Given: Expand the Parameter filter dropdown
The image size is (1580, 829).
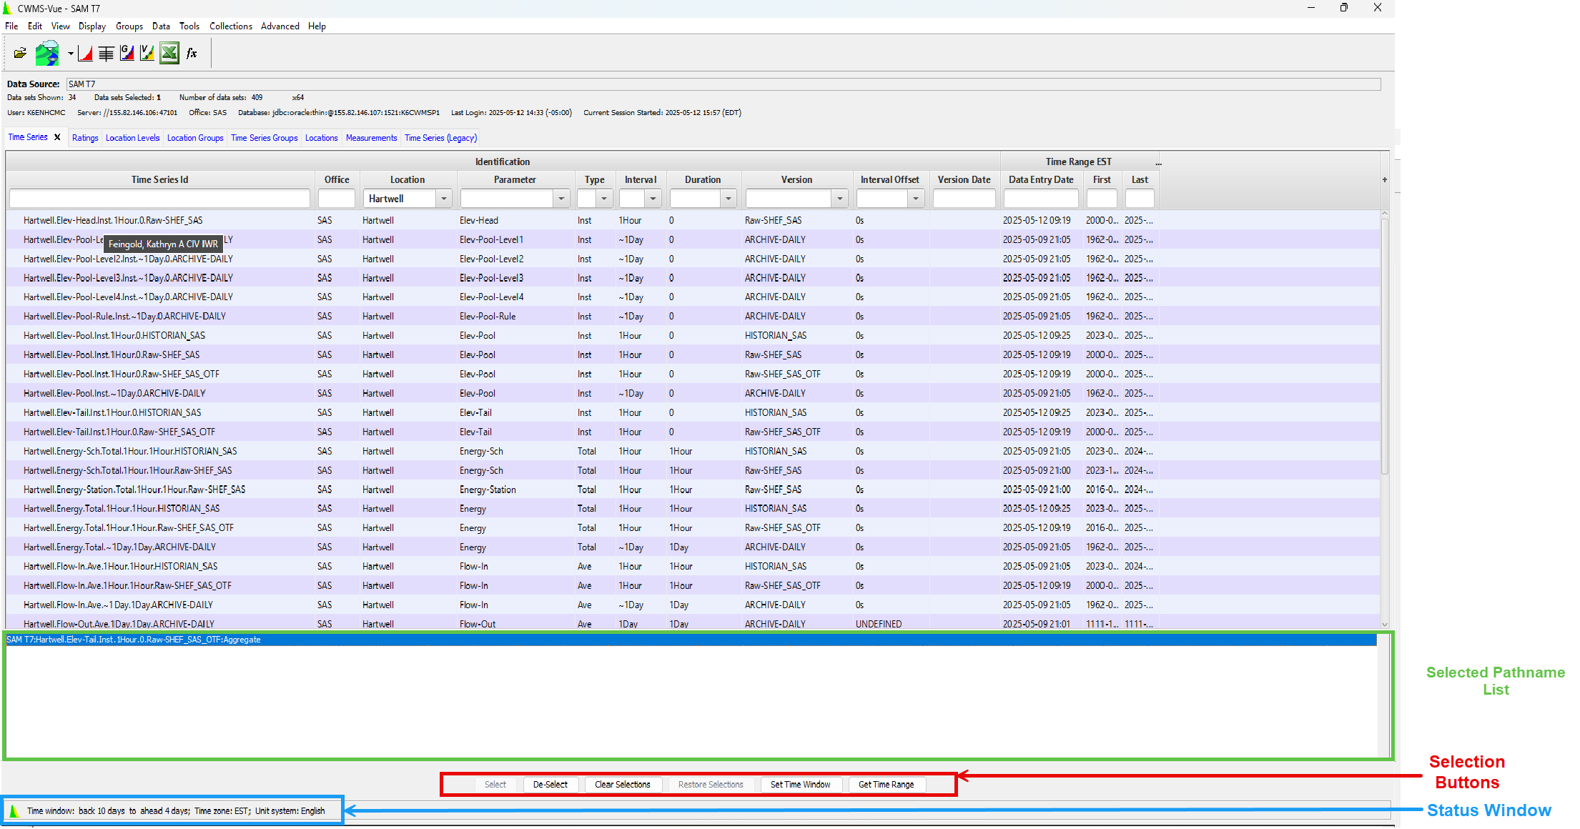Looking at the screenshot, I should (x=561, y=199).
